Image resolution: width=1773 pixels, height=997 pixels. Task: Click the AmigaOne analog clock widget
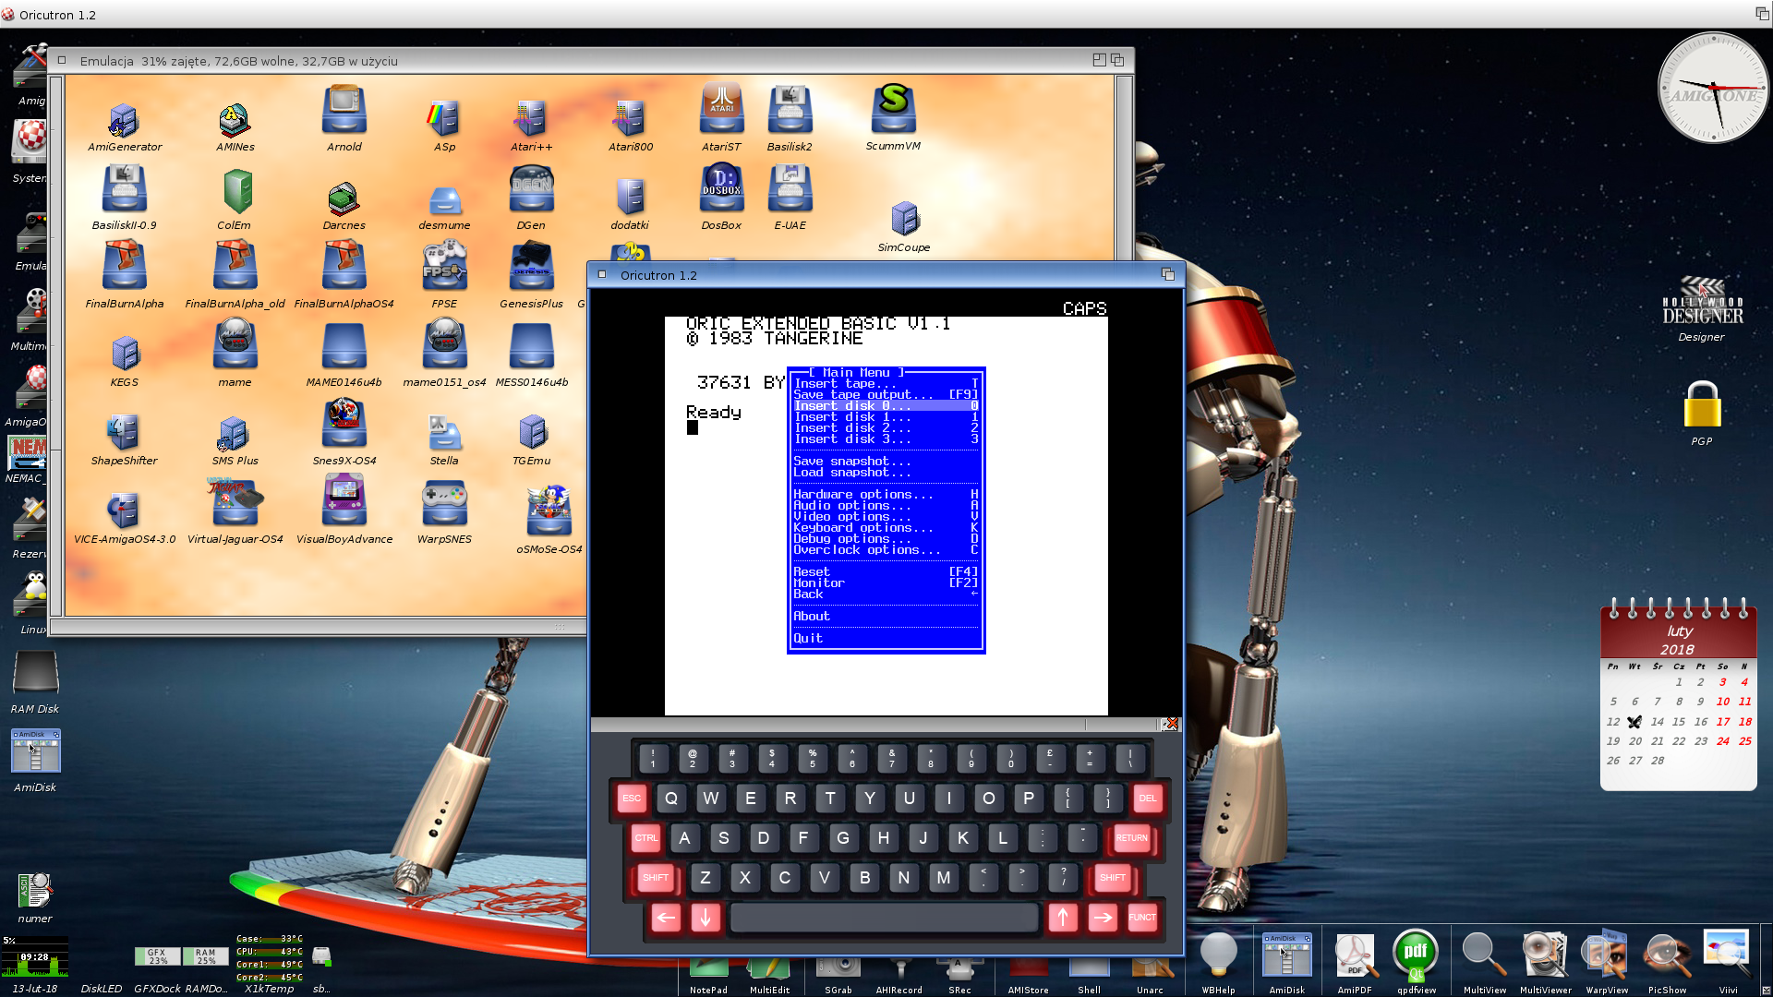tap(1713, 88)
